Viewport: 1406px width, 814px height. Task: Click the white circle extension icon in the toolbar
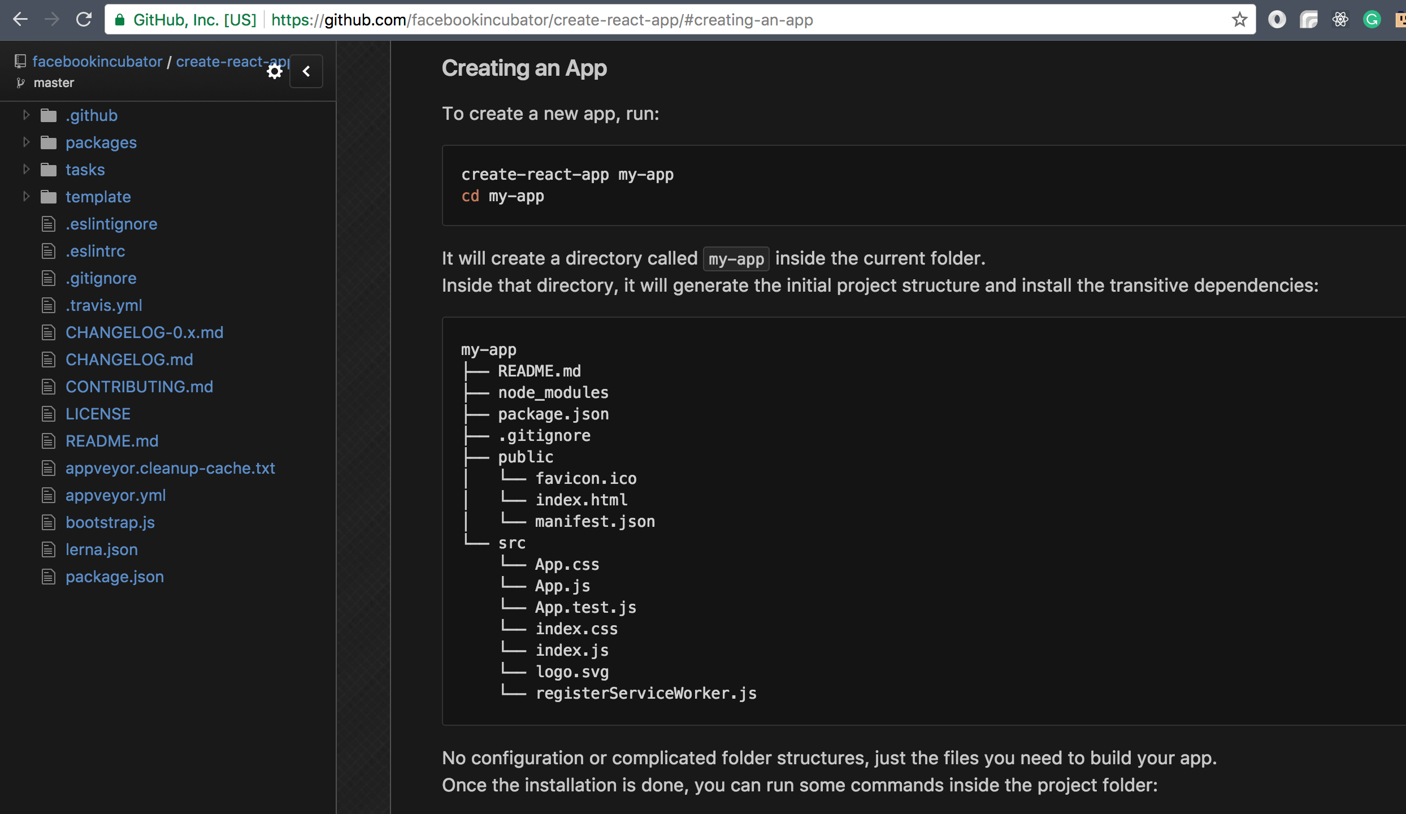point(1277,20)
